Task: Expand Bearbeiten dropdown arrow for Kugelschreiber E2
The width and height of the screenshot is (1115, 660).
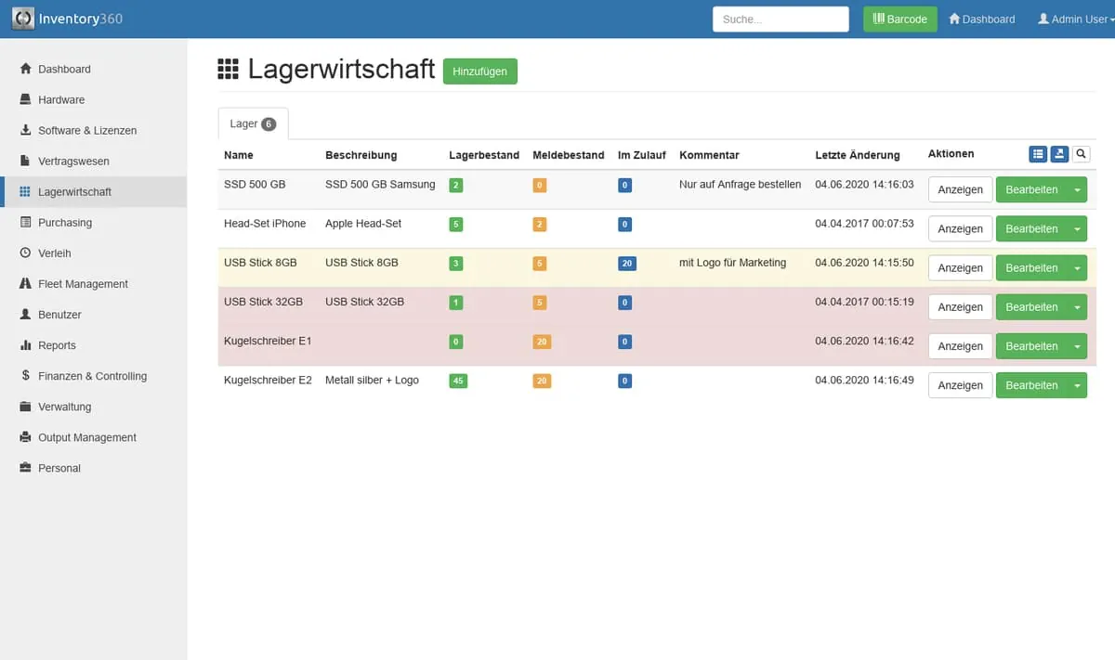Action: click(1077, 385)
